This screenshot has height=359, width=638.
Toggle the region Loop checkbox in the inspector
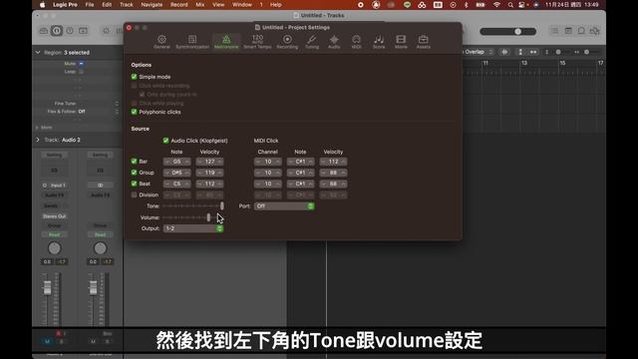81,72
